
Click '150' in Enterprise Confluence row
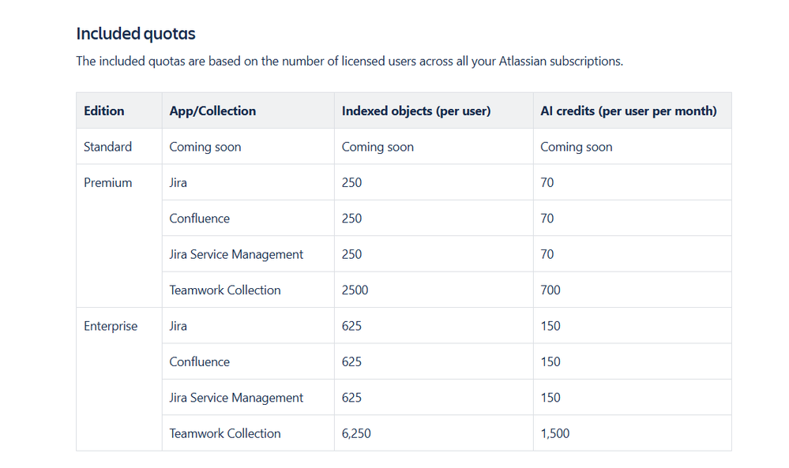550,362
